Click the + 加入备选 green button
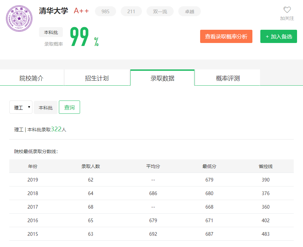The height and width of the screenshot is (247, 303). [279, 36]
